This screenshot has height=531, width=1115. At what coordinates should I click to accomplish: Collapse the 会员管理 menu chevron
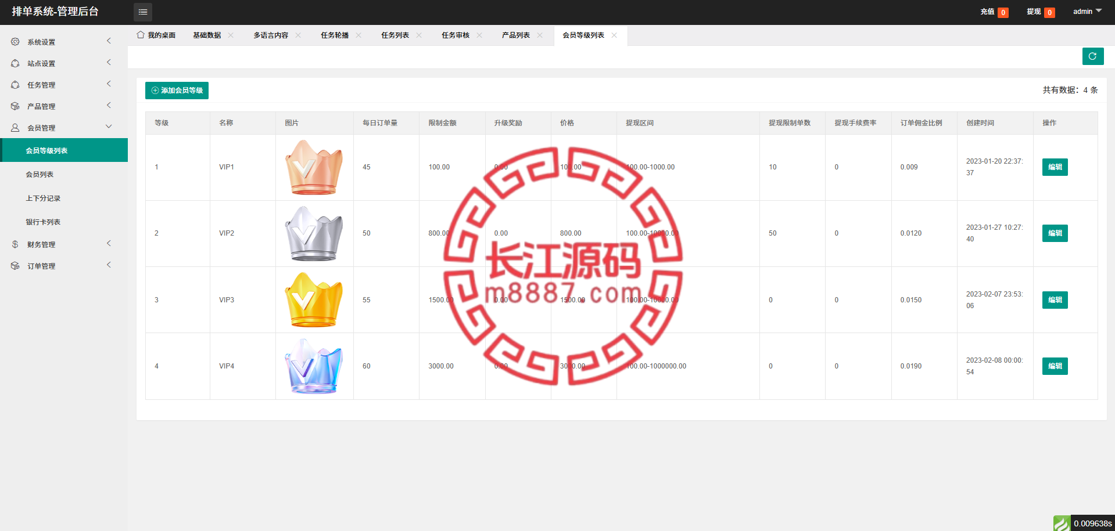coord(109,127)
